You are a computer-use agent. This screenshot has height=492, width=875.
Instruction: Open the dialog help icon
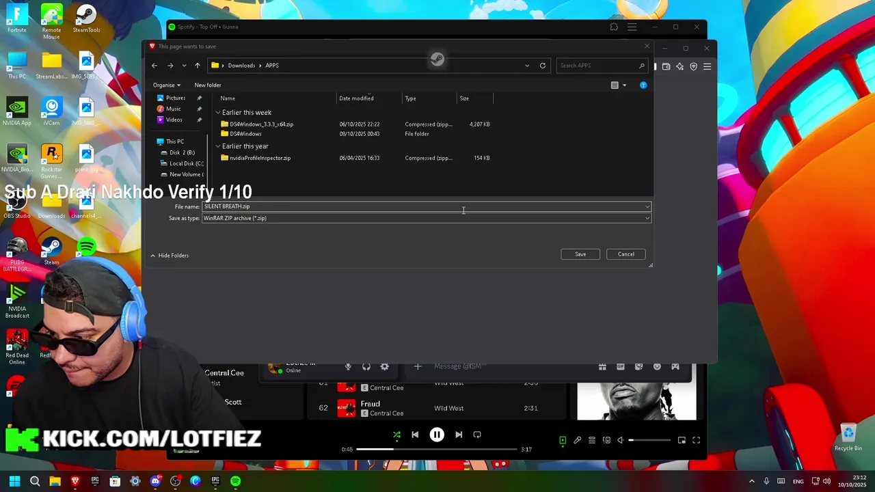point(643,85)
